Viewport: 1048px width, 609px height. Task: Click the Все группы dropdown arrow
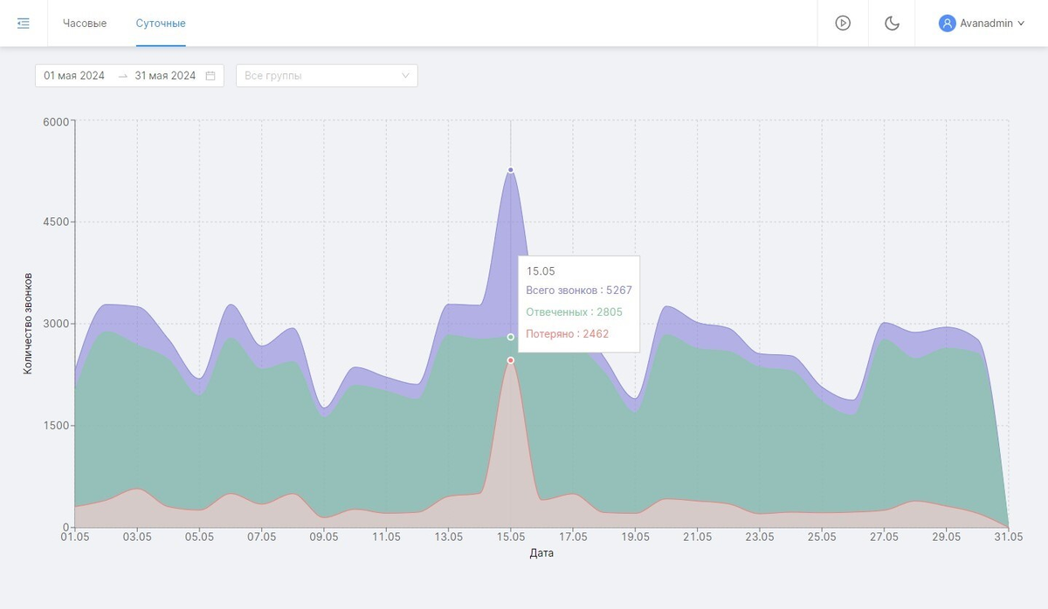pyautogui.click(x=405, y=76)
